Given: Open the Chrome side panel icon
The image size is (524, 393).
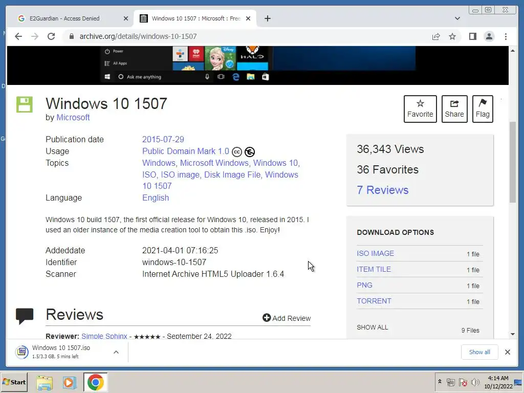Looking at the screenshot, I should 472,36.
